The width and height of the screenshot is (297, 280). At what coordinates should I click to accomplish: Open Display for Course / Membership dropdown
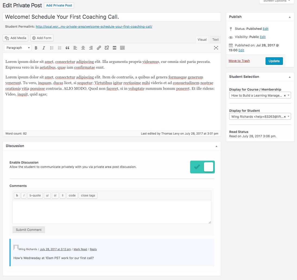(x=260, y=95)
